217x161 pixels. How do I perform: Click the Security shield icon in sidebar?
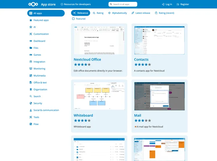[x=31, y=103]
